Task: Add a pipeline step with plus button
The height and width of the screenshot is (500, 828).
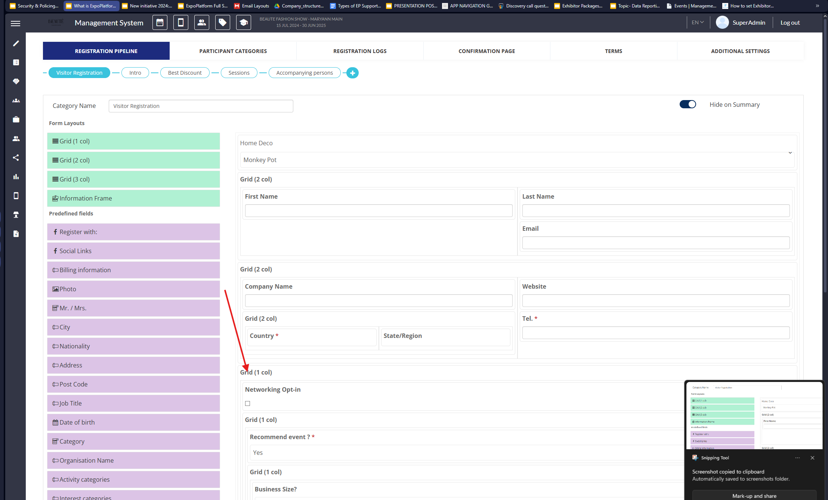Action: [x=352, y=73]
